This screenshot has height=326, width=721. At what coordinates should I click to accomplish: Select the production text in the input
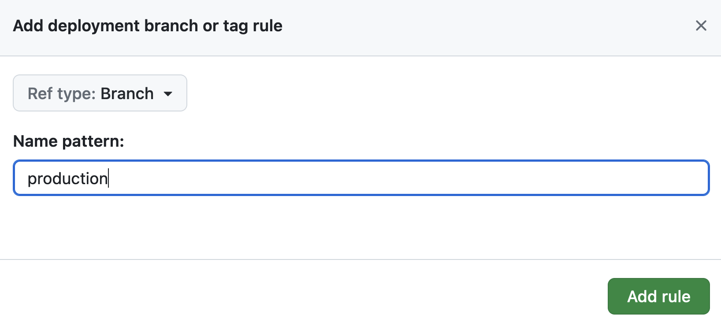pyautogui.click(x=67, y=178)
